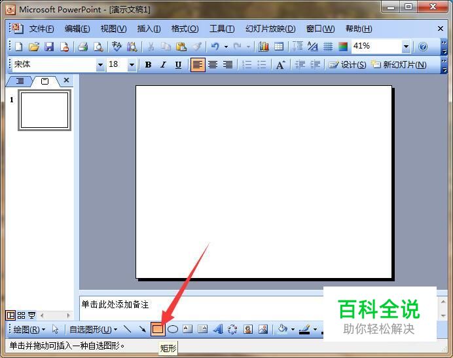Open the 自选图形(U) AutoShapes menu
453x358 pixels.
coord(93,329)
